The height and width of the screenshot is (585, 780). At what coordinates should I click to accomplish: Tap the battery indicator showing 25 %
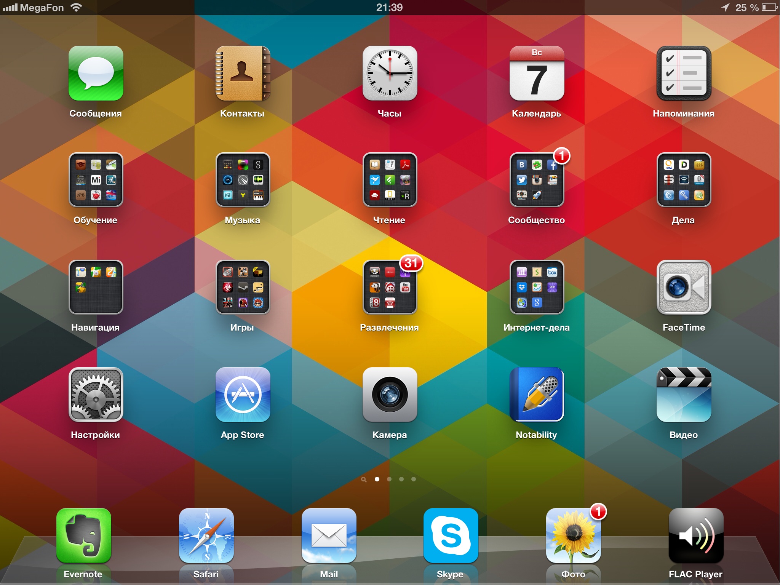756,8
